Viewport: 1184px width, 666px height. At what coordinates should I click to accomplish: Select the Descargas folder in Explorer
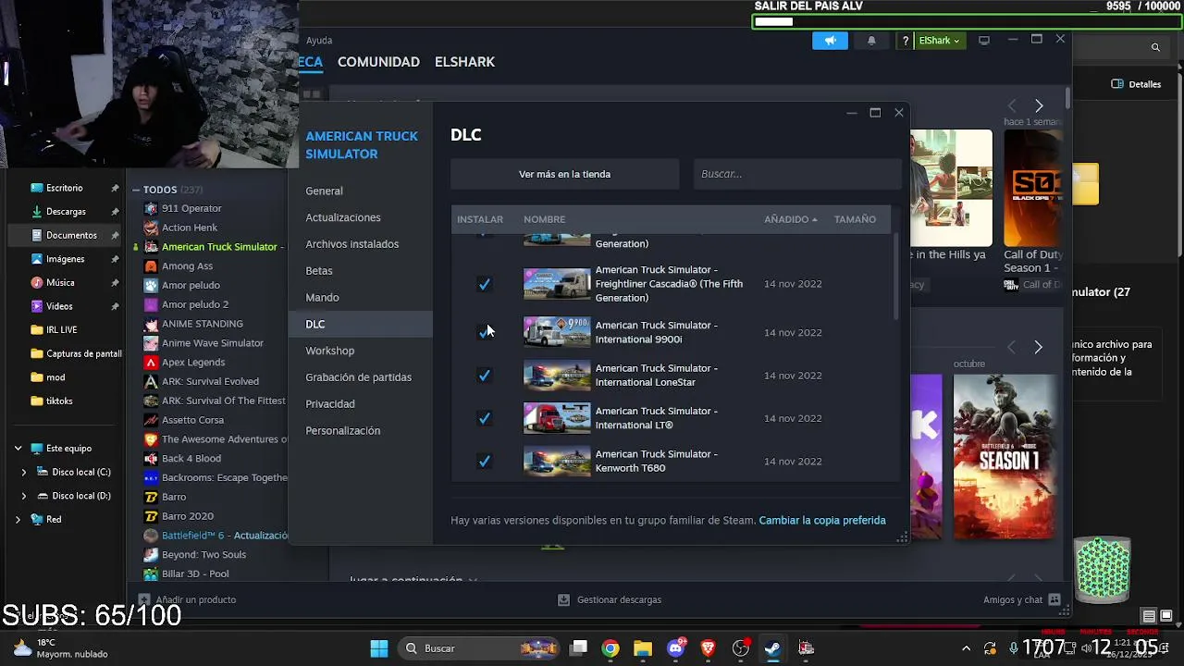tap(66, 212)
